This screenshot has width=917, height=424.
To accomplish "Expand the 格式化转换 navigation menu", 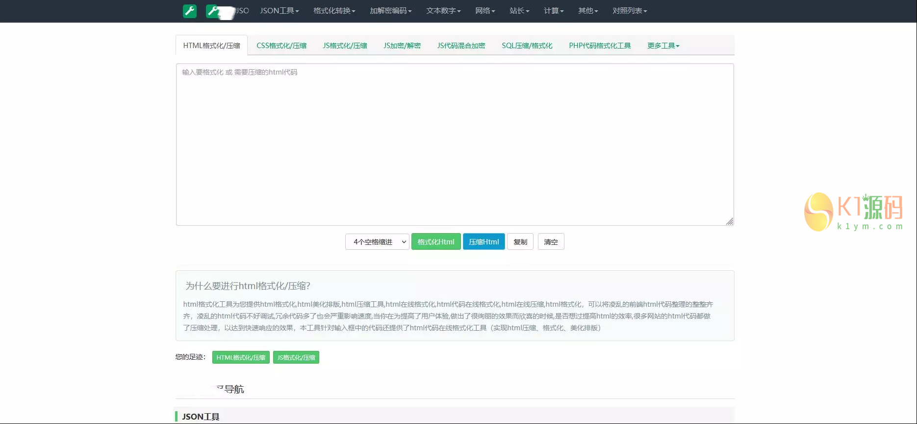I will pos(334,11).
